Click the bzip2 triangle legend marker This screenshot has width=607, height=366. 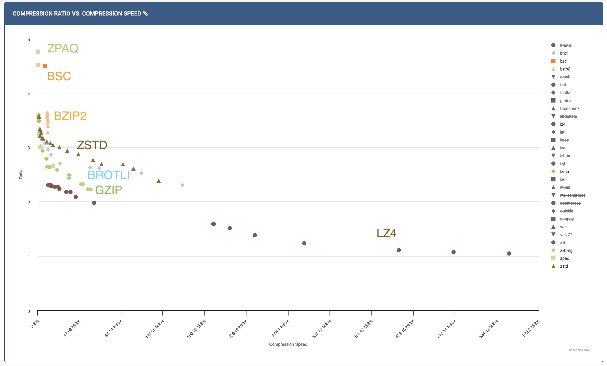coord(553,69)
